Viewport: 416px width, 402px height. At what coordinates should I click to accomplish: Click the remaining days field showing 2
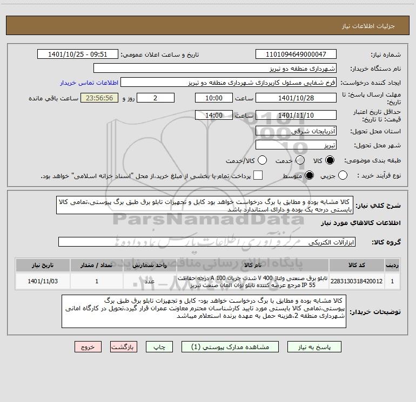pos(156,98)
